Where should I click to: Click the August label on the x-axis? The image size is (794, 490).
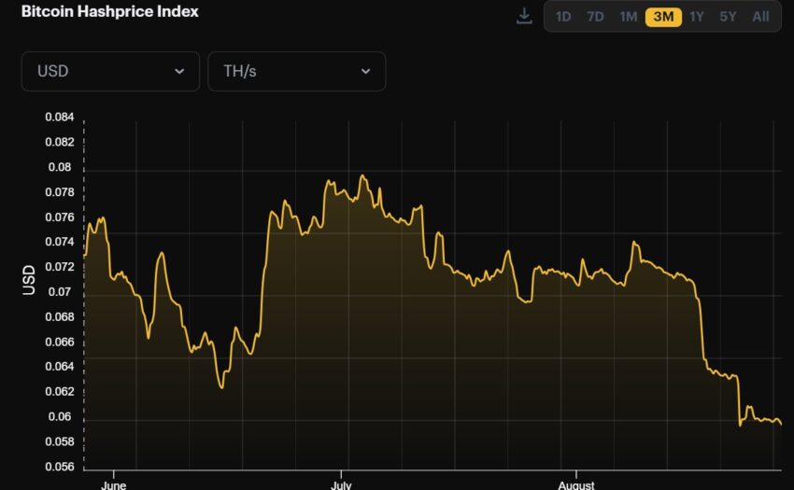pyautogui.click(x=576, y=484)
